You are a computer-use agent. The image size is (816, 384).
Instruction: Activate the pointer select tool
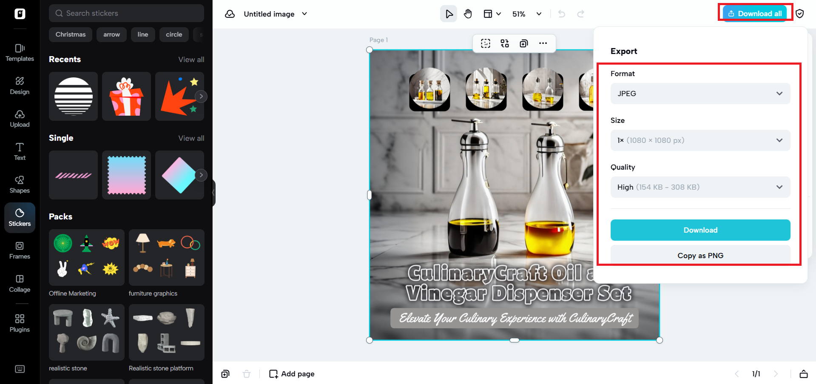tap(449, 14)
